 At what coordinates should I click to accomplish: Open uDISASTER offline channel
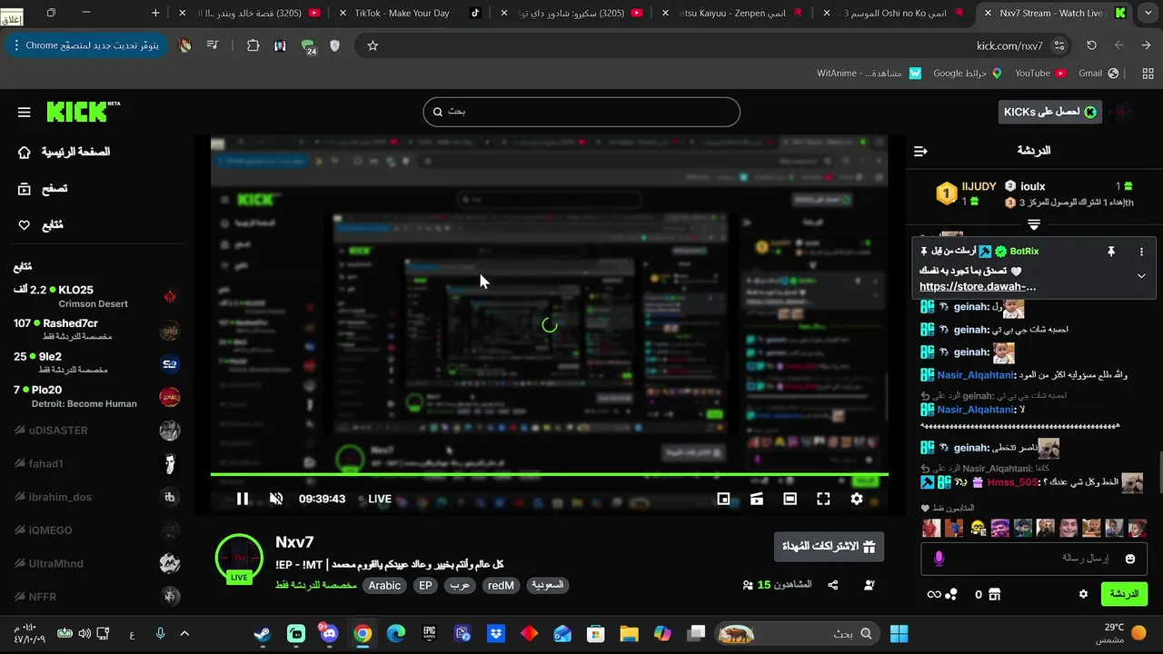click(x=95, y=431)
